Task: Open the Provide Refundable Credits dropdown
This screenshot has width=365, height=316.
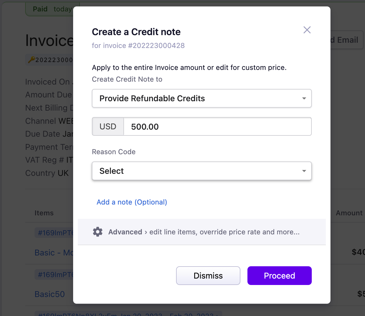Action: (x=202, y=98)
